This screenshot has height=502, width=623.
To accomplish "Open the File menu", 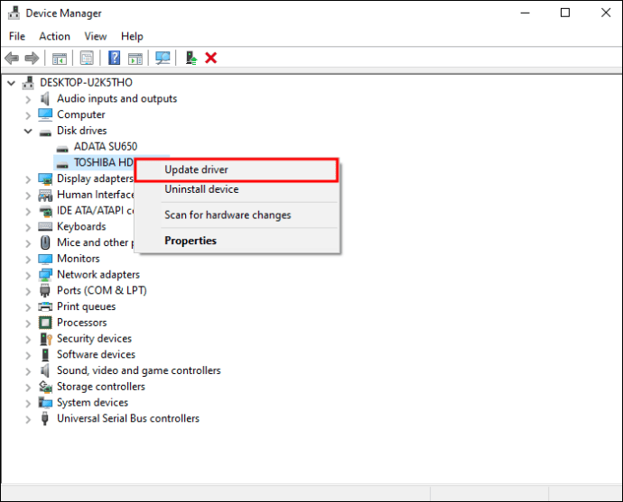I will (17, 36).
